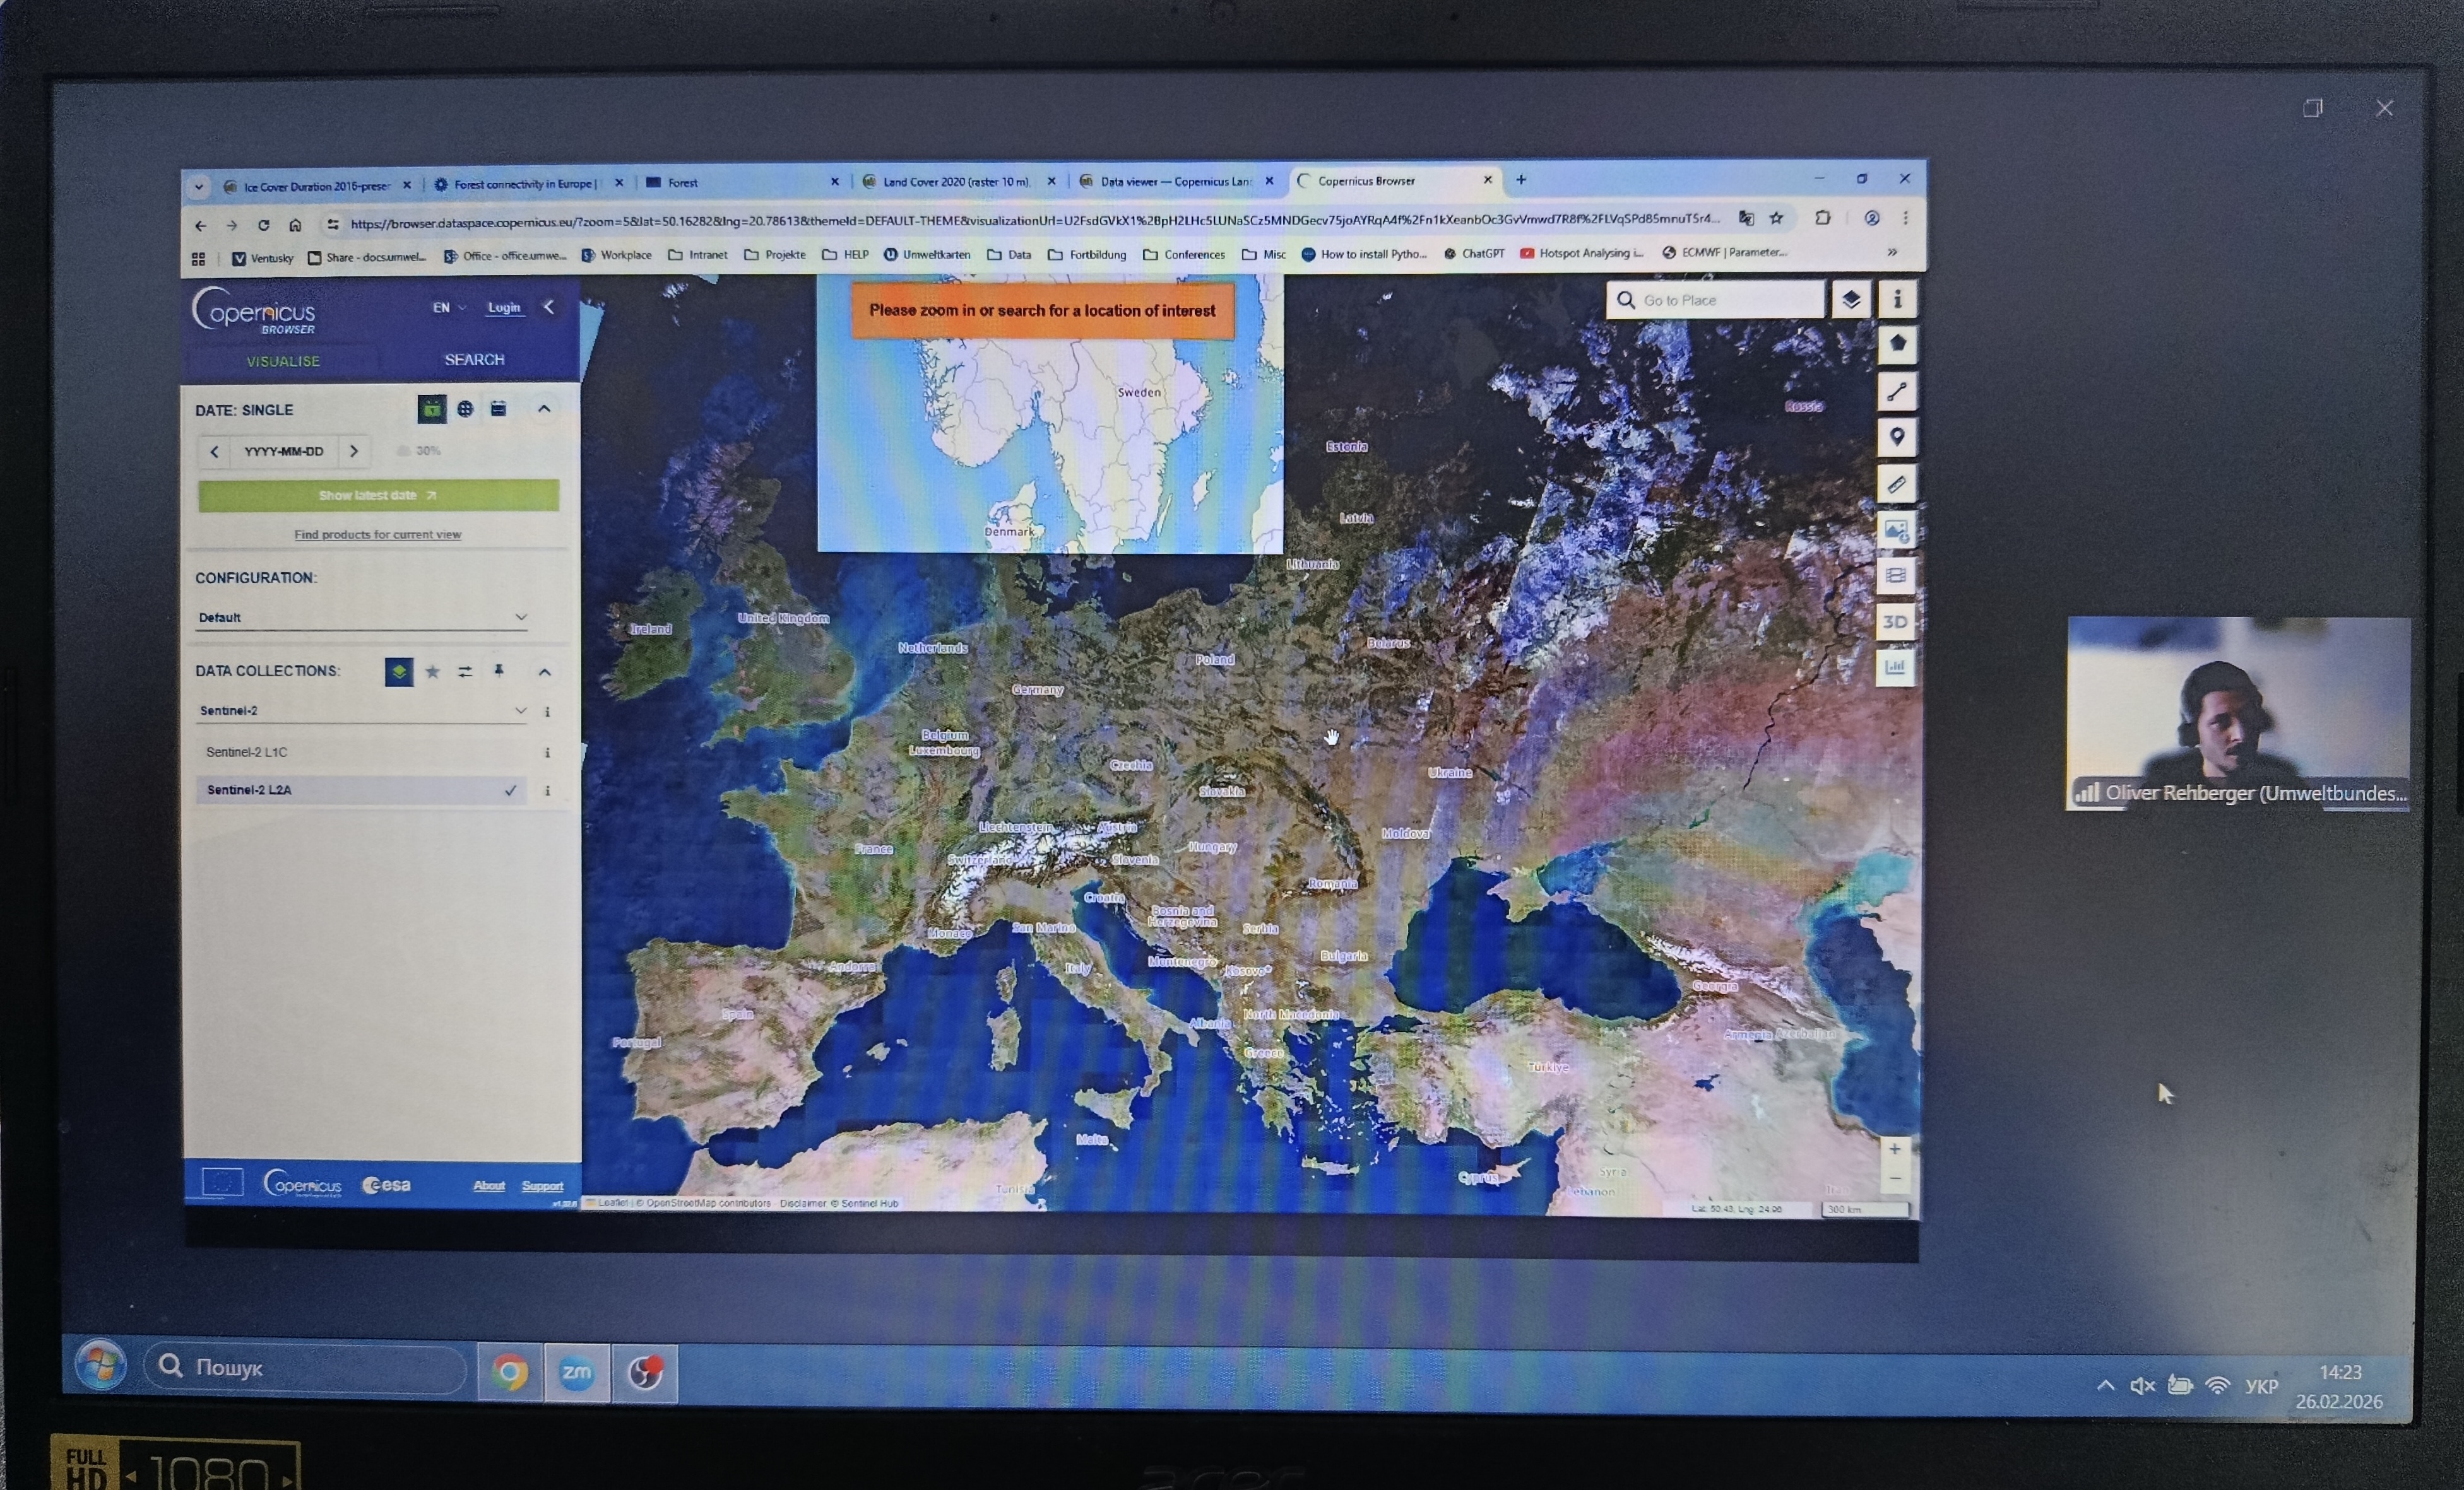This screenshot has width=2464, height=1490.
Task: Open the 3D terrain view button
Action: click(1895, 621)
